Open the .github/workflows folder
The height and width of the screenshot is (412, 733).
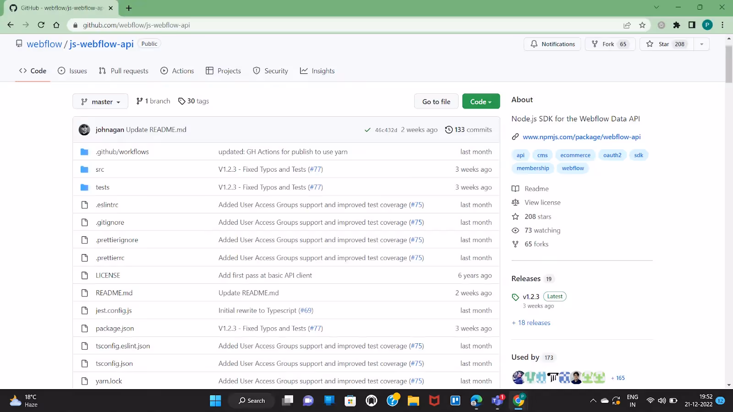[122, 152]
